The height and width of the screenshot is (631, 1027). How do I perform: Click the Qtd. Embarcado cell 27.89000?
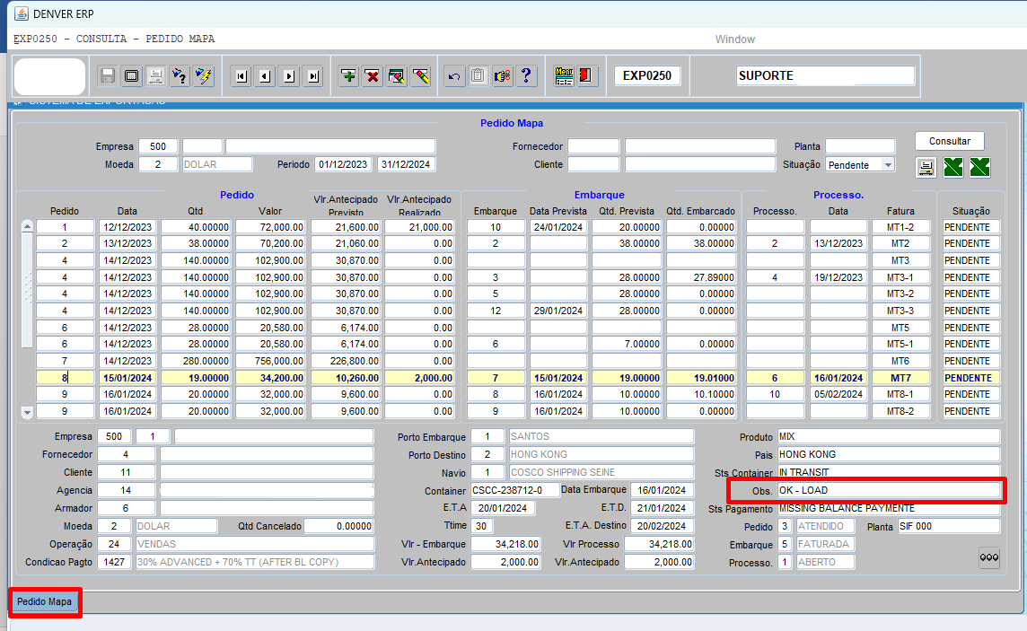tap(701, 277)
